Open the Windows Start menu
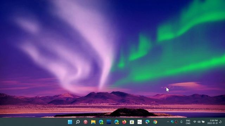The height and width of the screenshot is (126, 225). tap(70, 122)
